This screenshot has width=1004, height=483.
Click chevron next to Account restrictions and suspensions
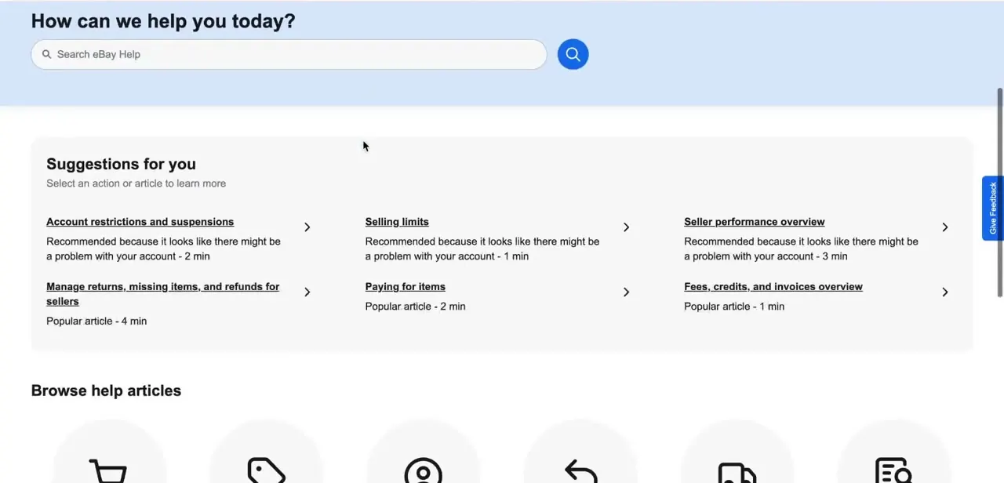307,227
